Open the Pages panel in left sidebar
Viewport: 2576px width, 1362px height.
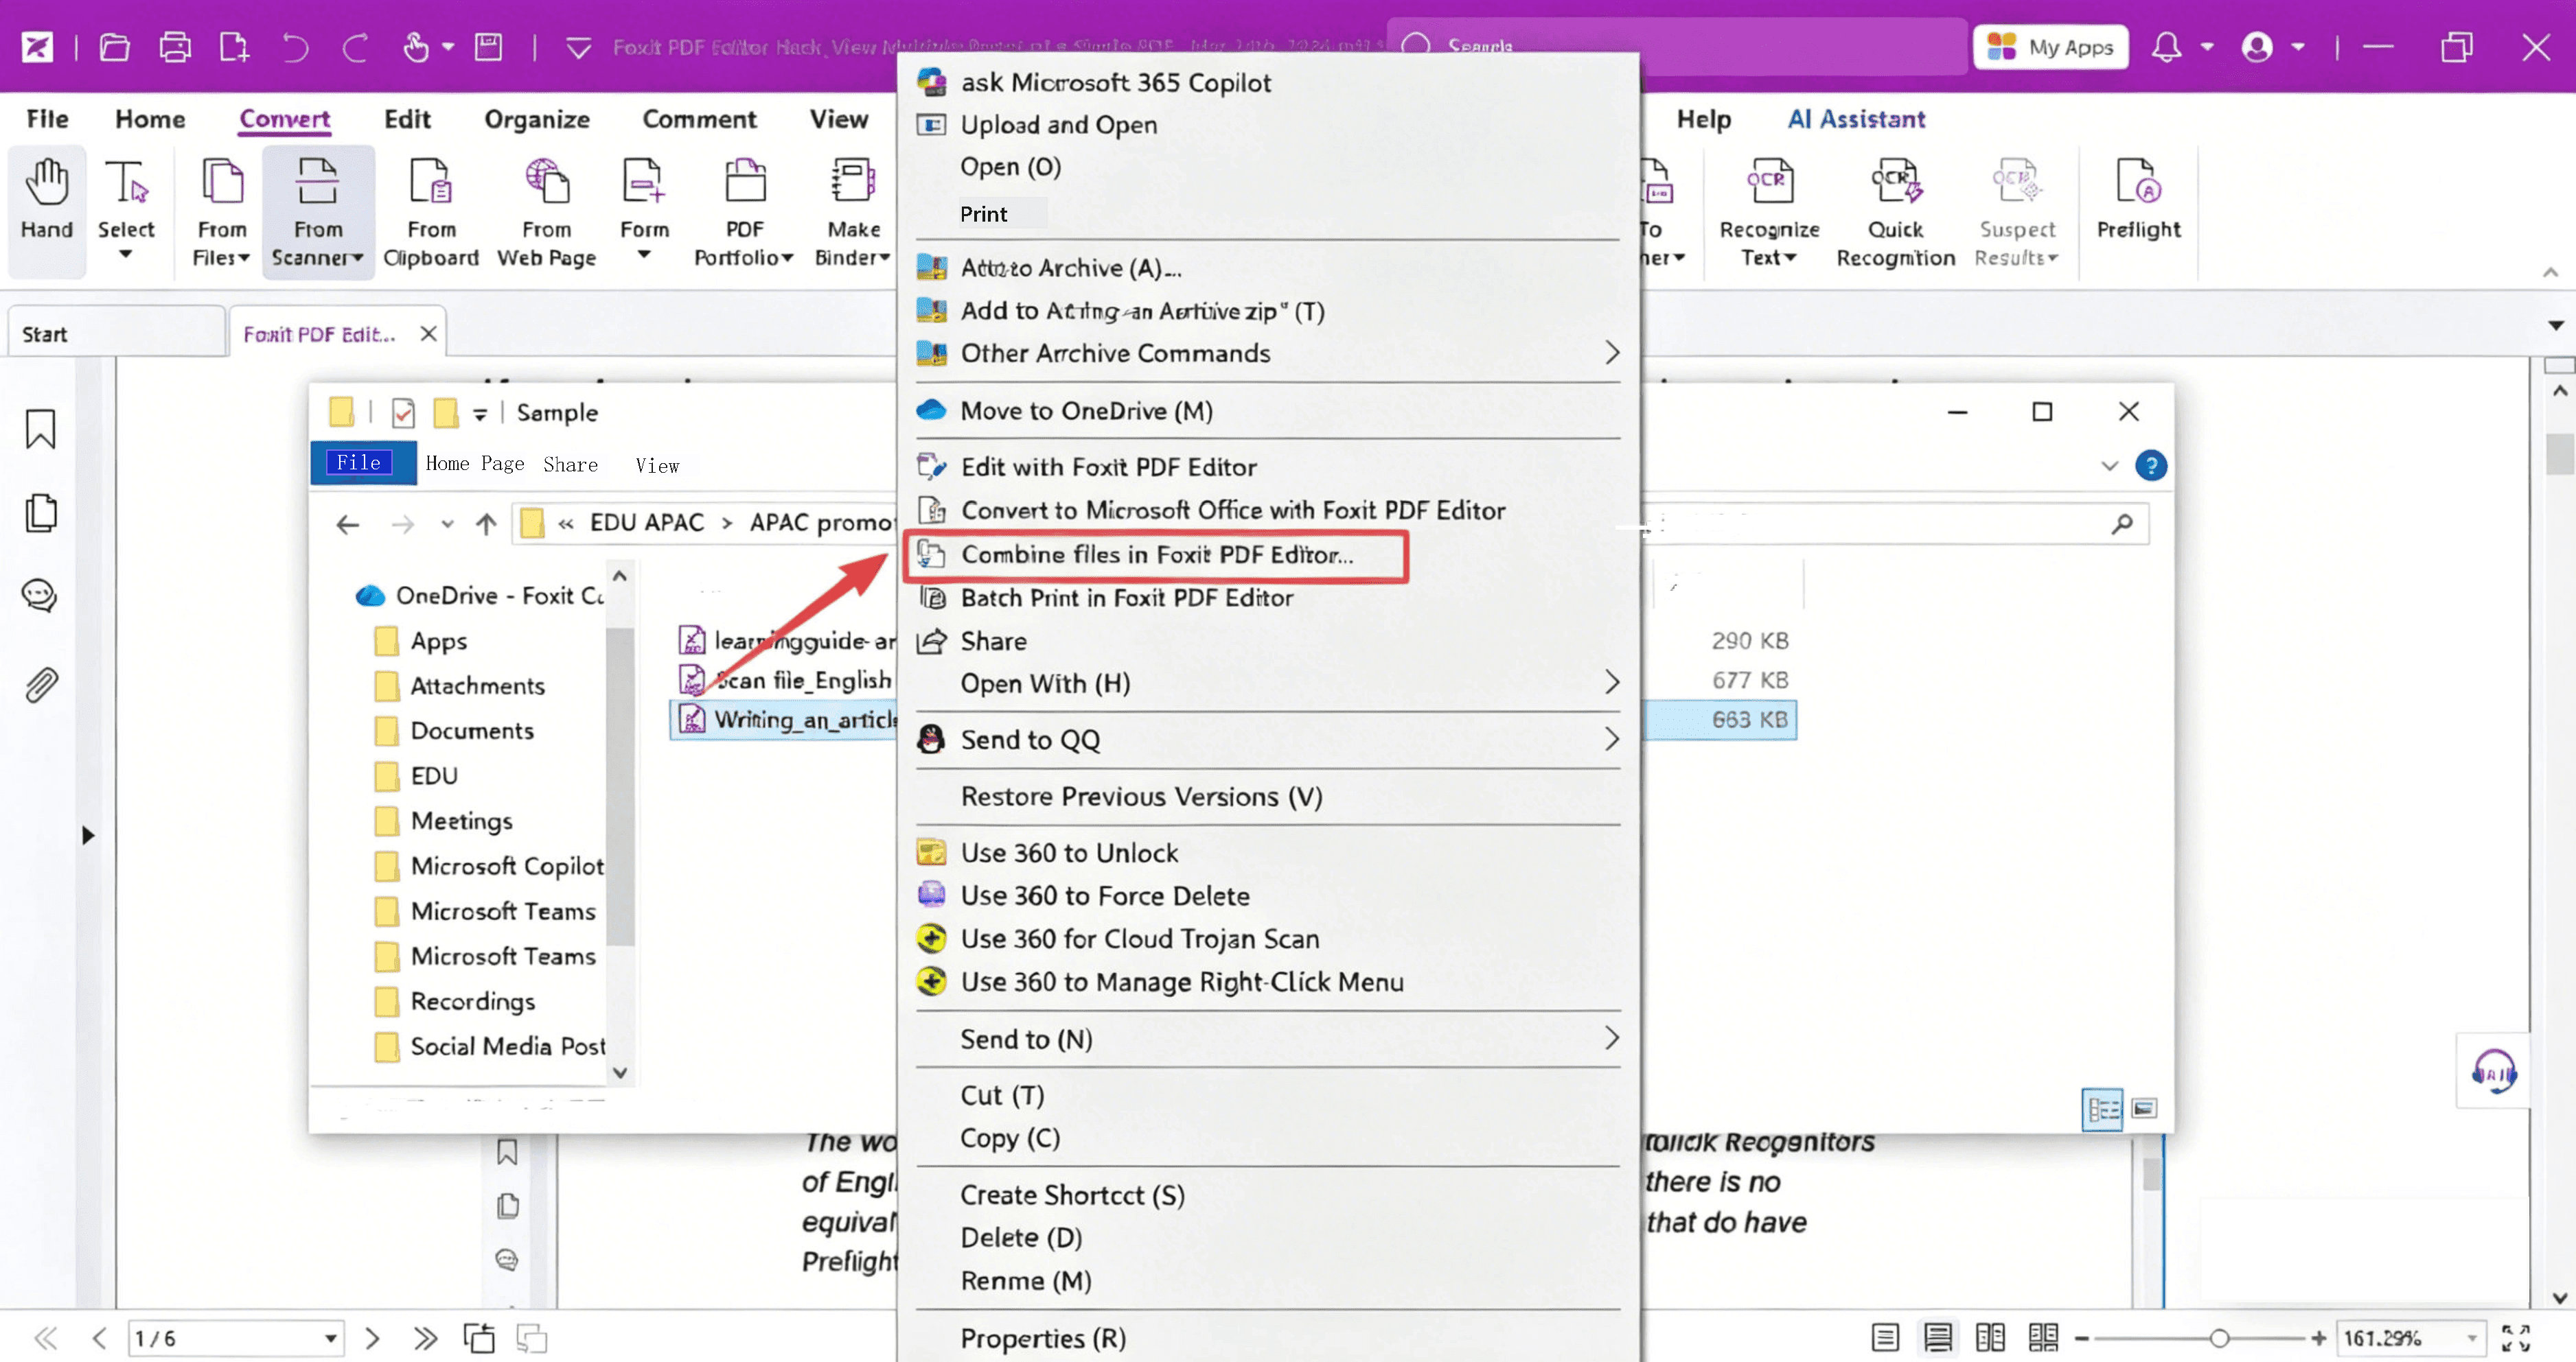point(41,513)
